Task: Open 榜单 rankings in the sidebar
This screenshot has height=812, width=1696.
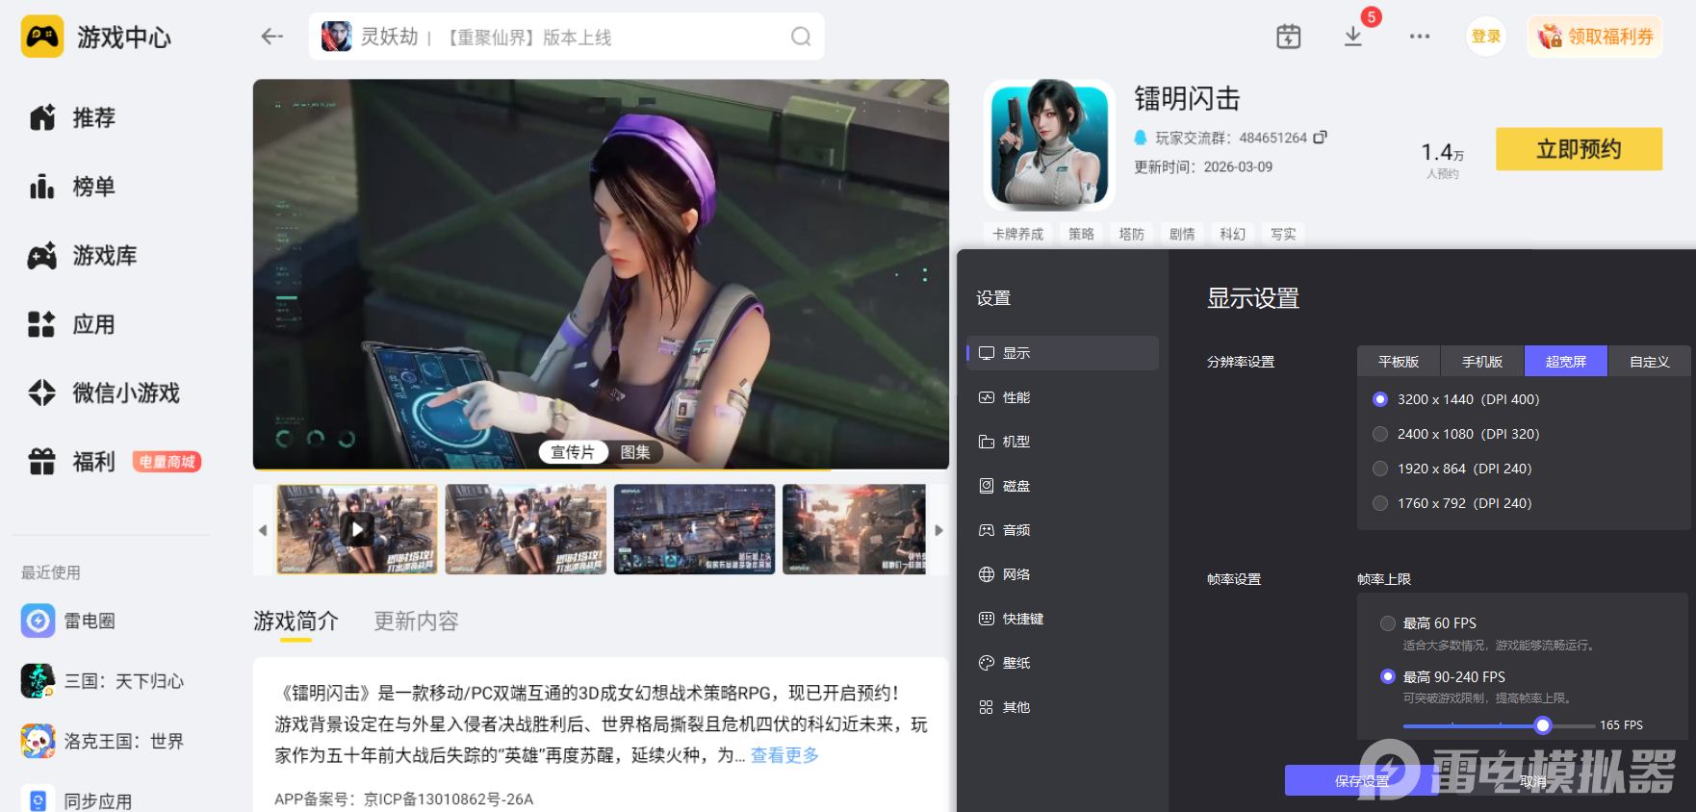Action: (x=72, y=187)
